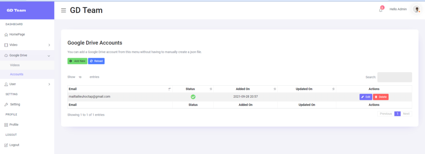The height and width of the screenshot is (154, 425).
Task: Sort by the Added On column arrows
Action: (x=275, y=89)
